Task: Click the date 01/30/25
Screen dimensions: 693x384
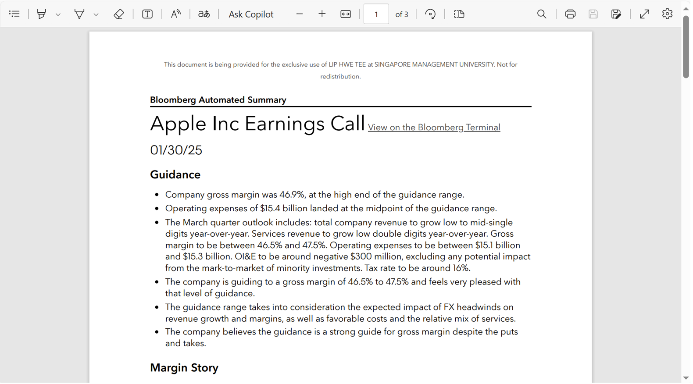Action: (x=176, y=150)
